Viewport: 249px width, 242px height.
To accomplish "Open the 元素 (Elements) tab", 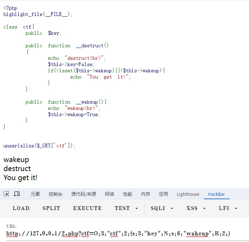I will pyautogui.click(x=35, y=194).
